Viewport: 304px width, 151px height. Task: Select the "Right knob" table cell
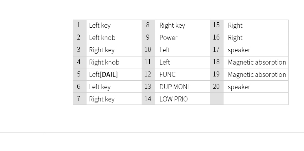tap(114, 62)
